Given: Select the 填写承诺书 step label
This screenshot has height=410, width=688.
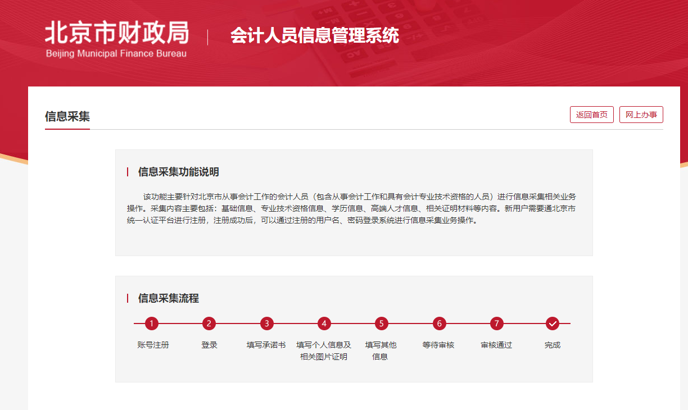Looking at the screenshot, I should point(266,345).
